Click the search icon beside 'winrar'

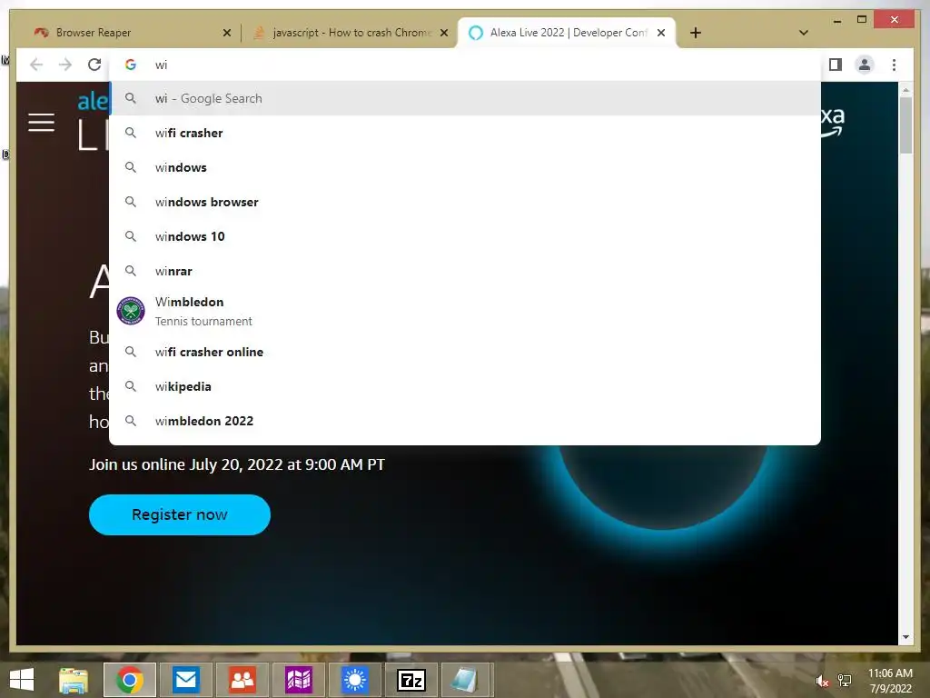click(x=131, y=271)
